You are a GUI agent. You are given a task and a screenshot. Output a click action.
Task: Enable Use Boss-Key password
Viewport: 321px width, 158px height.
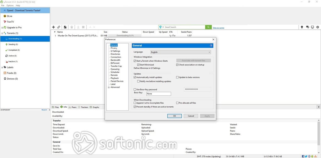135,89
